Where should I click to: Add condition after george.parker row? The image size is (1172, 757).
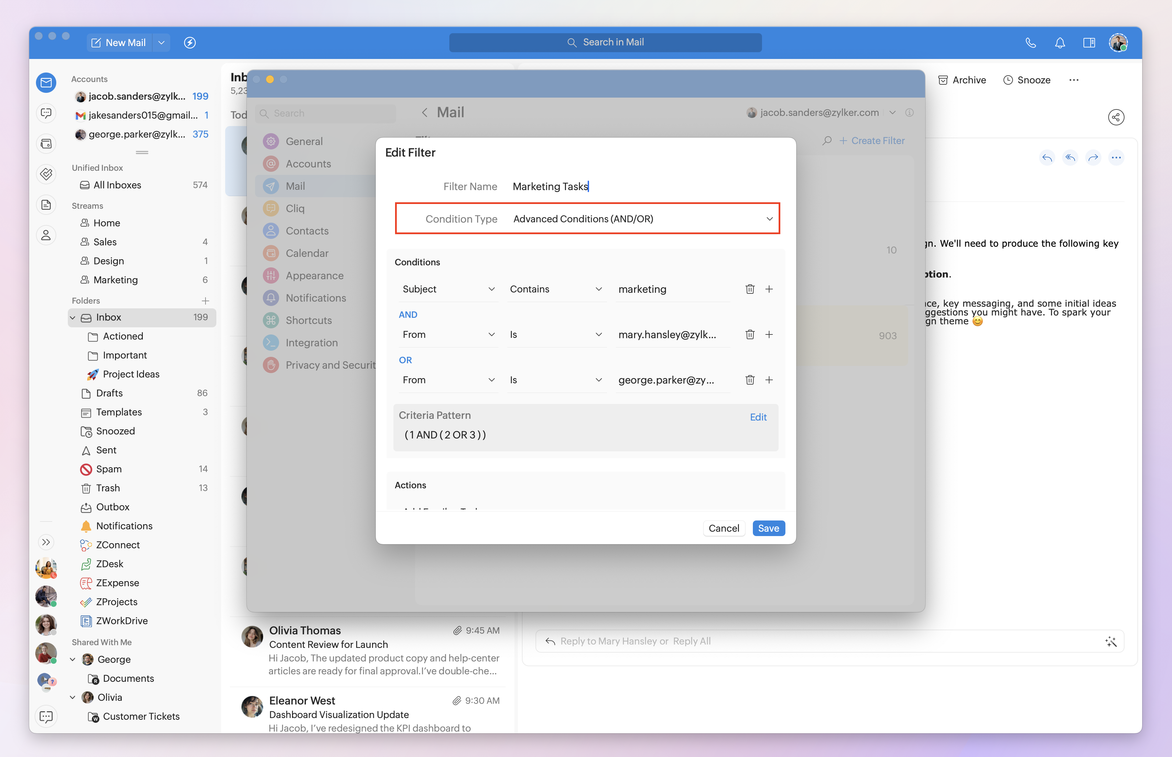click(x=769, y=380)
